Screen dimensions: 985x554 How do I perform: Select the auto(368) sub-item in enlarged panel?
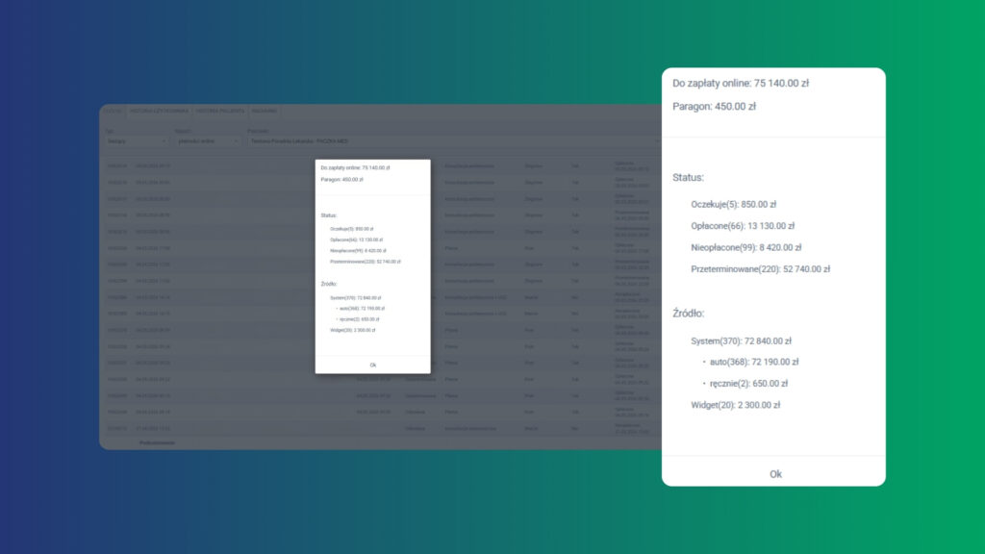point(754,362)
